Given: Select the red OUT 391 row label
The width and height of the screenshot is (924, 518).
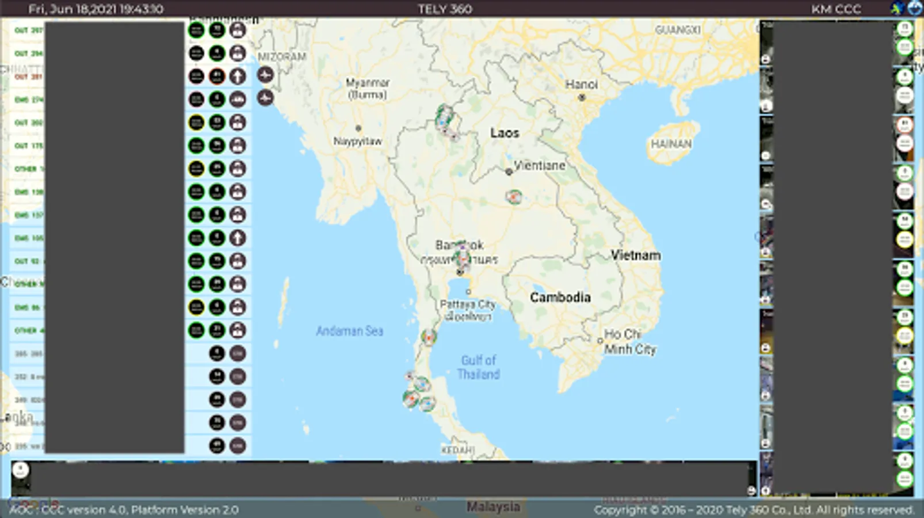Looking at the screenshot, I should click(28, 76).
